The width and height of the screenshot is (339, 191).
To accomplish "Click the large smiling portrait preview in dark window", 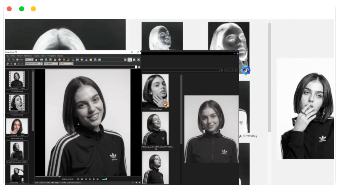I will coord(212,129).
